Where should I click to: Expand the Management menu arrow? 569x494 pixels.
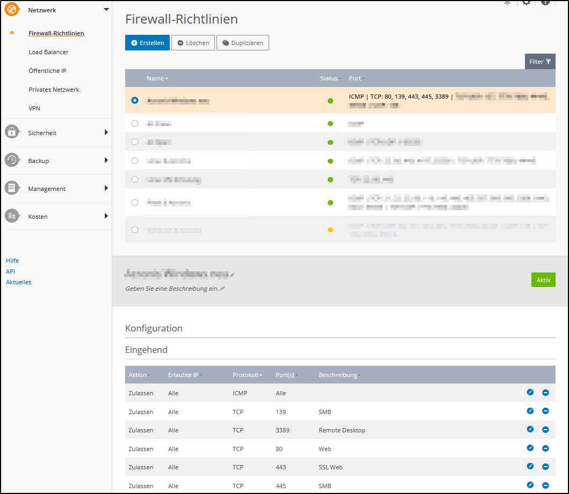(106, 188)
